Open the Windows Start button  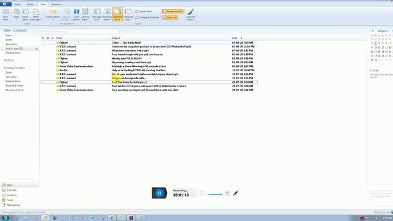coord(5,218)
